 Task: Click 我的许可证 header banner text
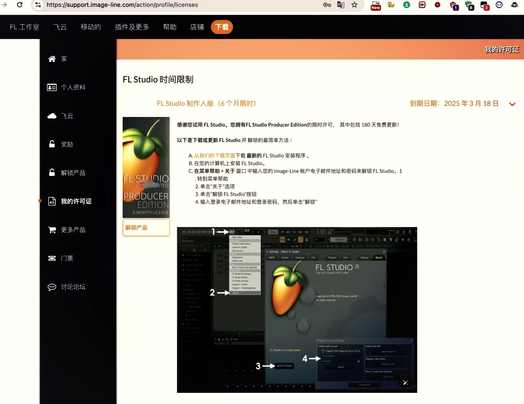(x=502, y=50)
